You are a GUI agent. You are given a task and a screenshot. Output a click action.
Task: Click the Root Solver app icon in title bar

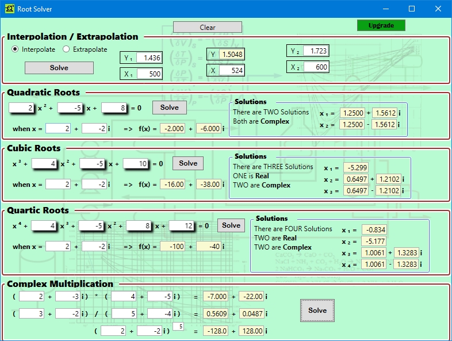[9, 9]
